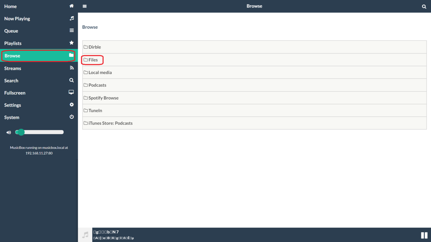Pause playback with the pause button
The height and width of the screenshot is (242, 431).
coord(424,236)
